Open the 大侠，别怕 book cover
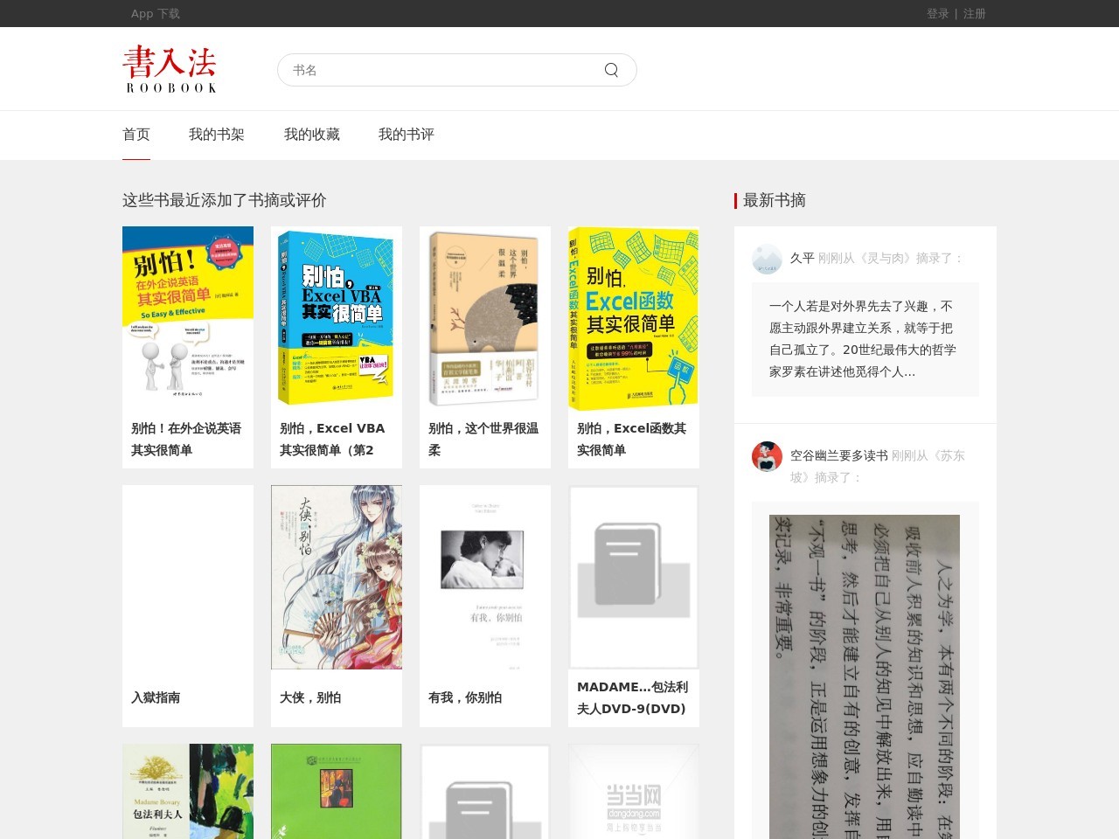The width and height of the screenshot is (1119, 839). pyautogui.click(x=337, y=578)
